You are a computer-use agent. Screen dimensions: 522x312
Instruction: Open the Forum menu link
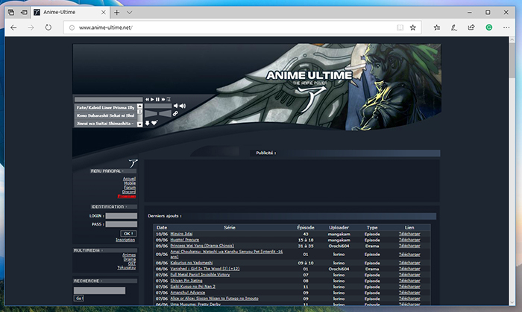(x=130, y=188)
